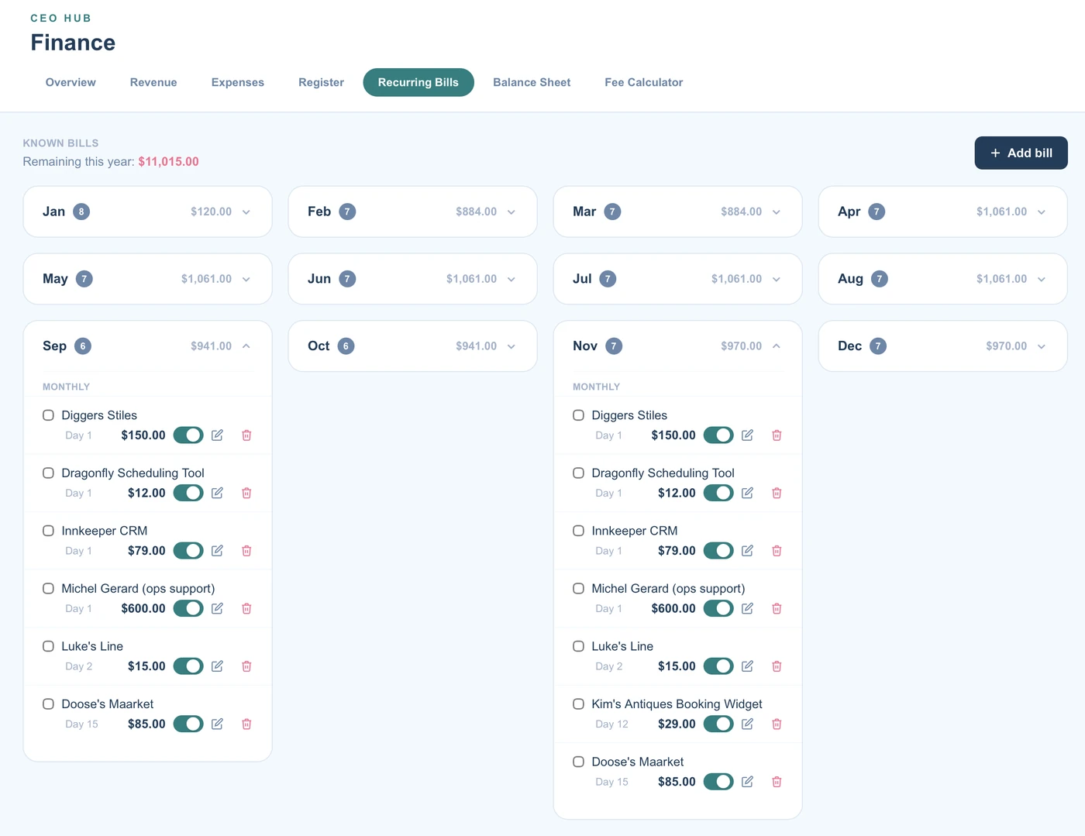Edit Dragonfly Scheduling Tool bill in Sep

(x=217, y=493)
